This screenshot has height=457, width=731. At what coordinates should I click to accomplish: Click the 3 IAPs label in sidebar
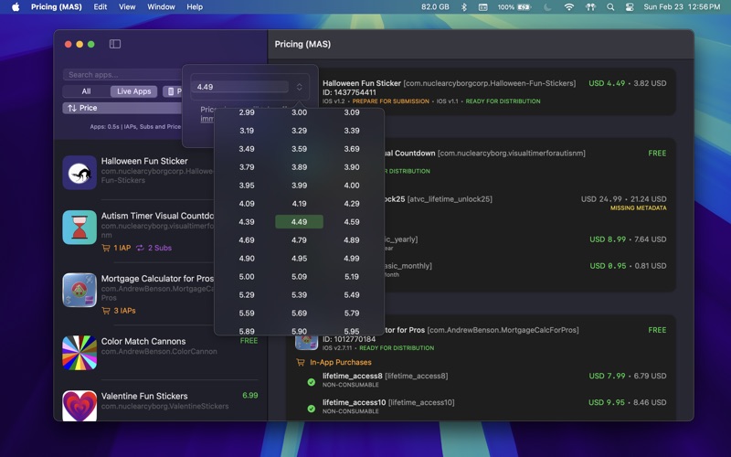124,311
